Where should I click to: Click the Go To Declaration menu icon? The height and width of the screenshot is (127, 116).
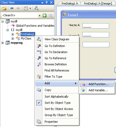(x=39, y=52)
